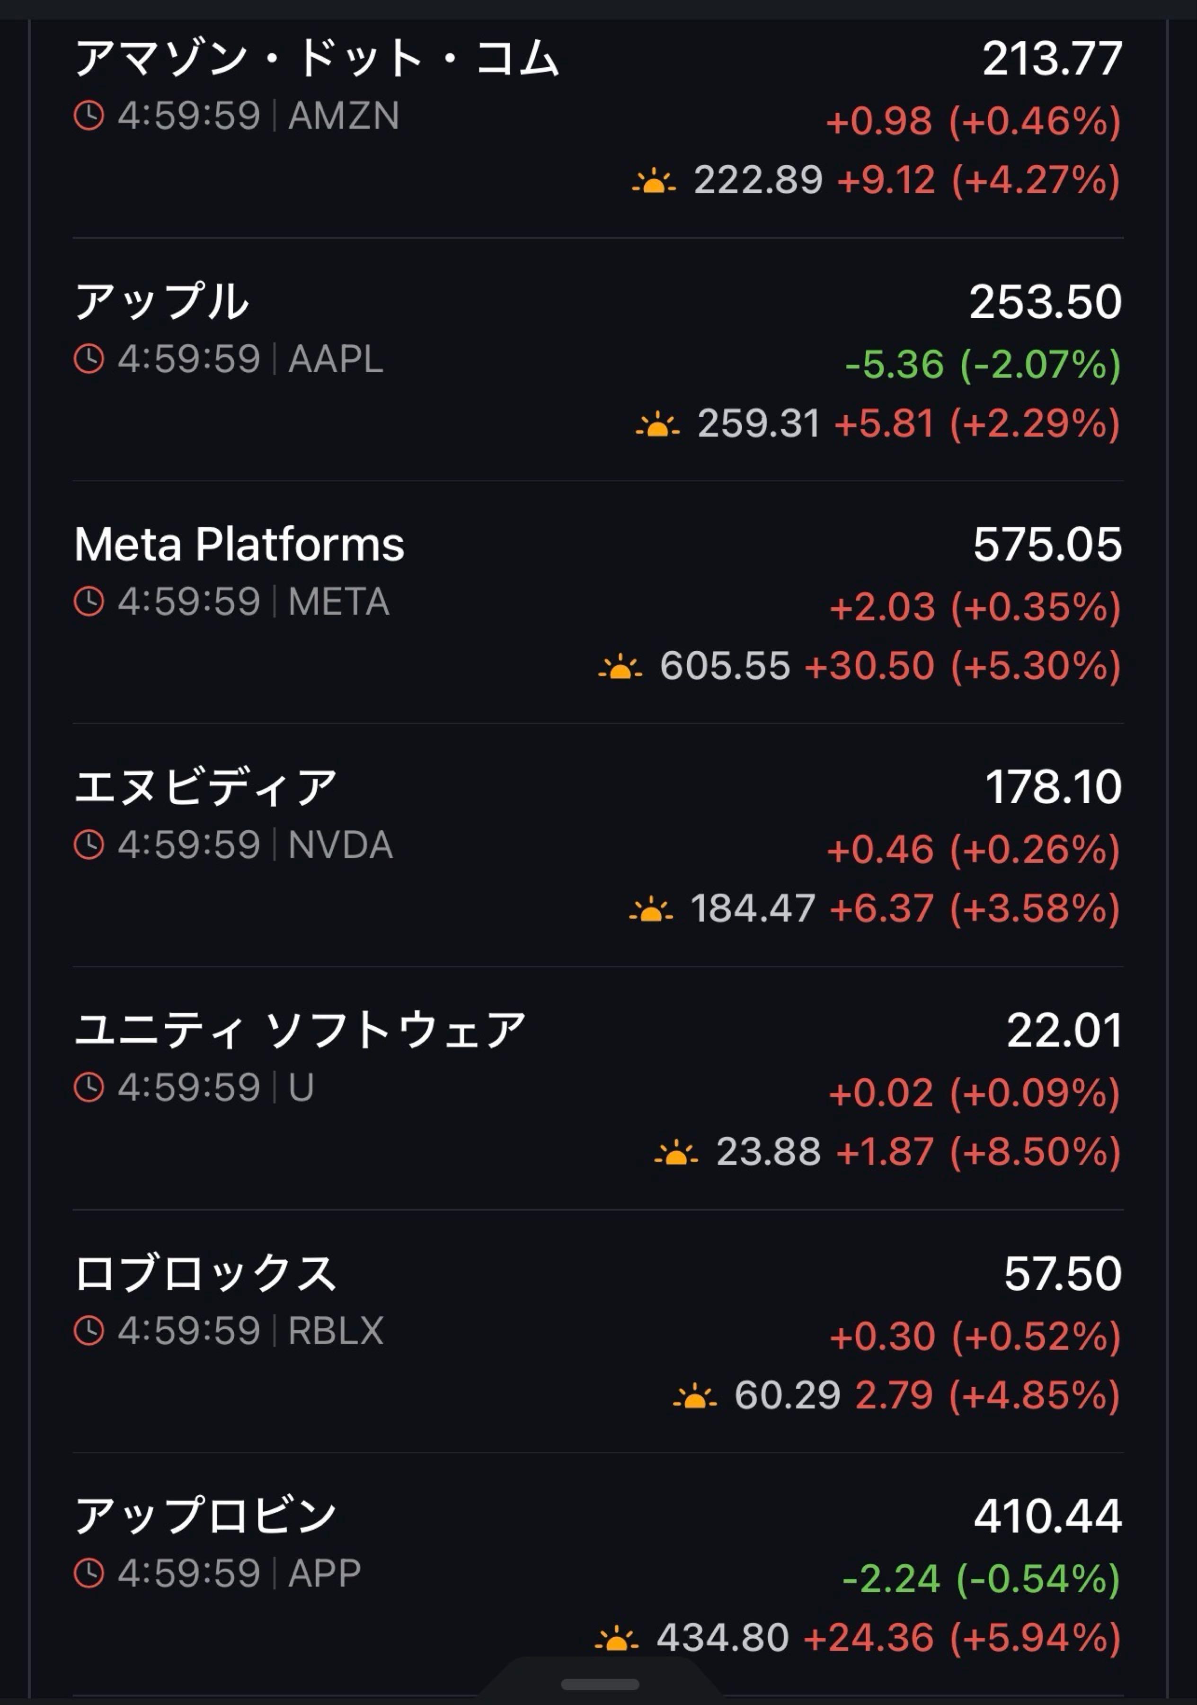Tap the clock icon beside AAPL

89,359
